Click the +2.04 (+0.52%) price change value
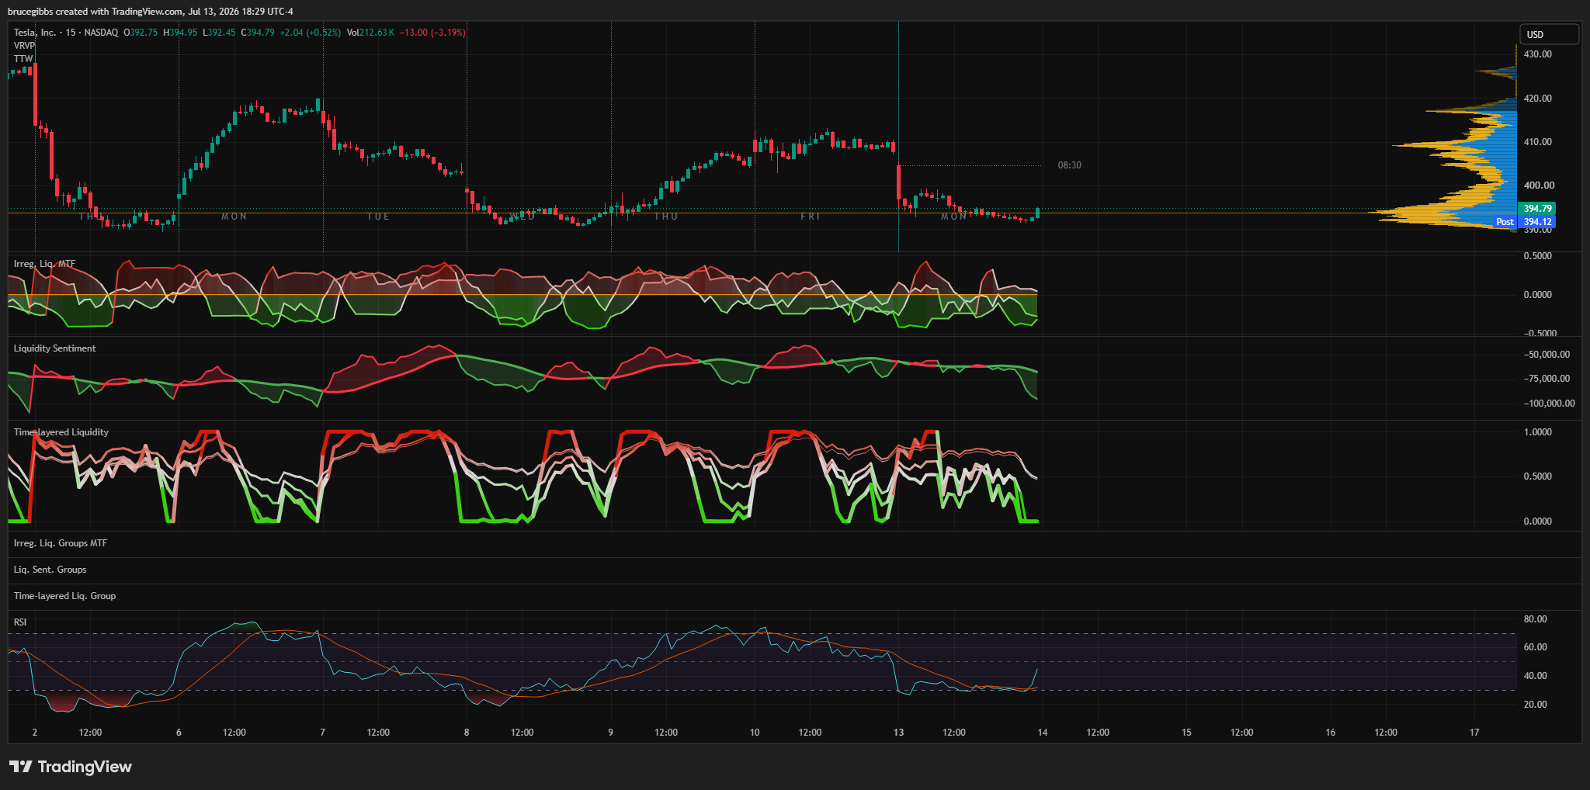 point(311,33)
